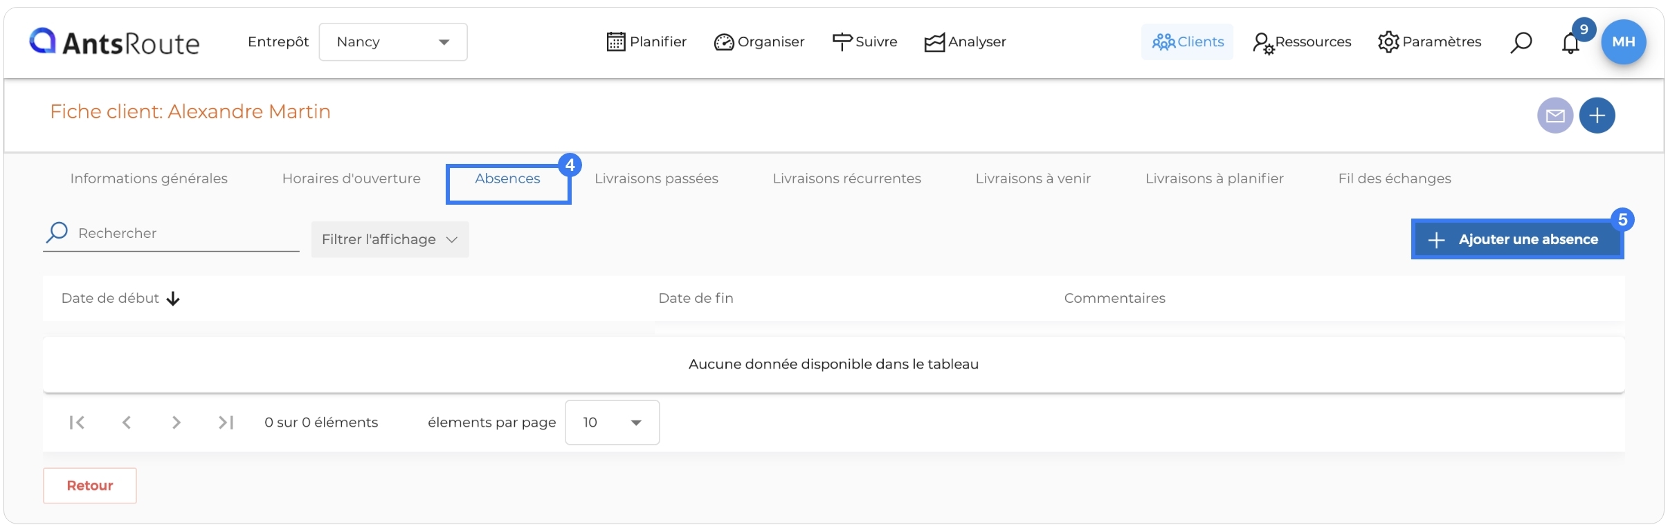Click the search icon beside Rechercher
This screenshot has width=1668, height=527.
[57, 232]
